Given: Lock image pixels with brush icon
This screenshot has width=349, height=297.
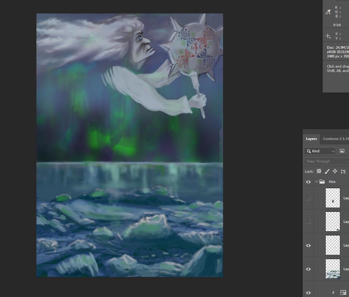Looking at the screenshot, I should click(x=327, y=171).
